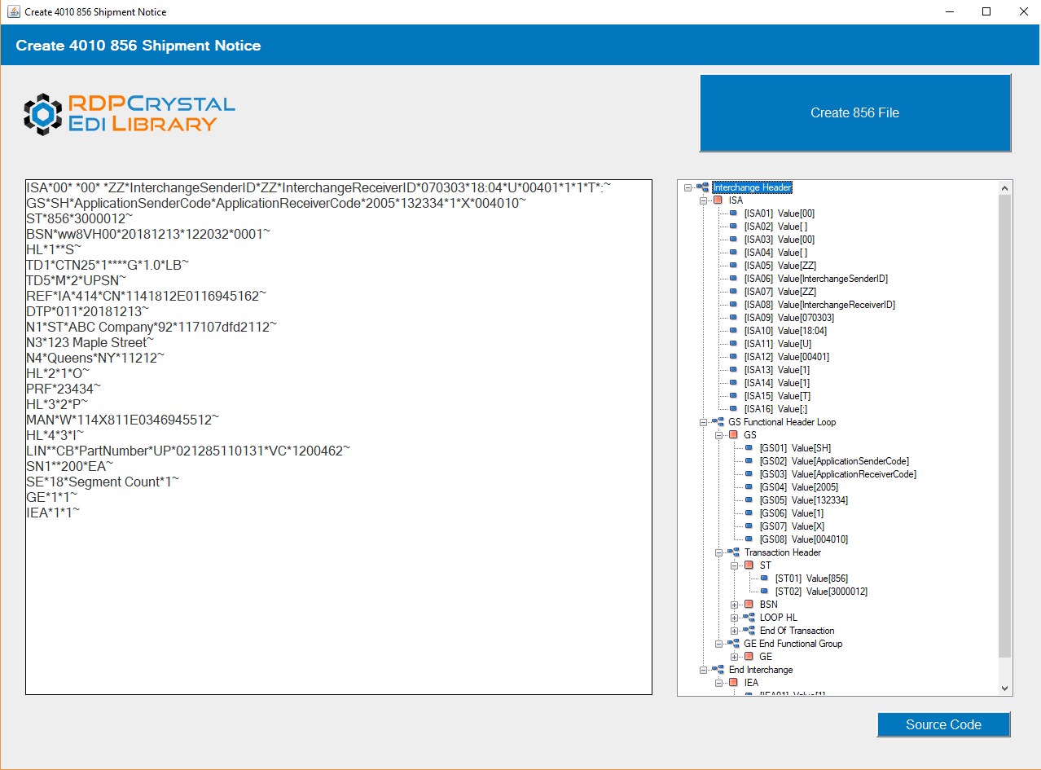The height and width of the screenshot is (770, 1041).
Task: Click the Transaction Header loop icon
Action: pyautogui.click(x=733, y=552)
